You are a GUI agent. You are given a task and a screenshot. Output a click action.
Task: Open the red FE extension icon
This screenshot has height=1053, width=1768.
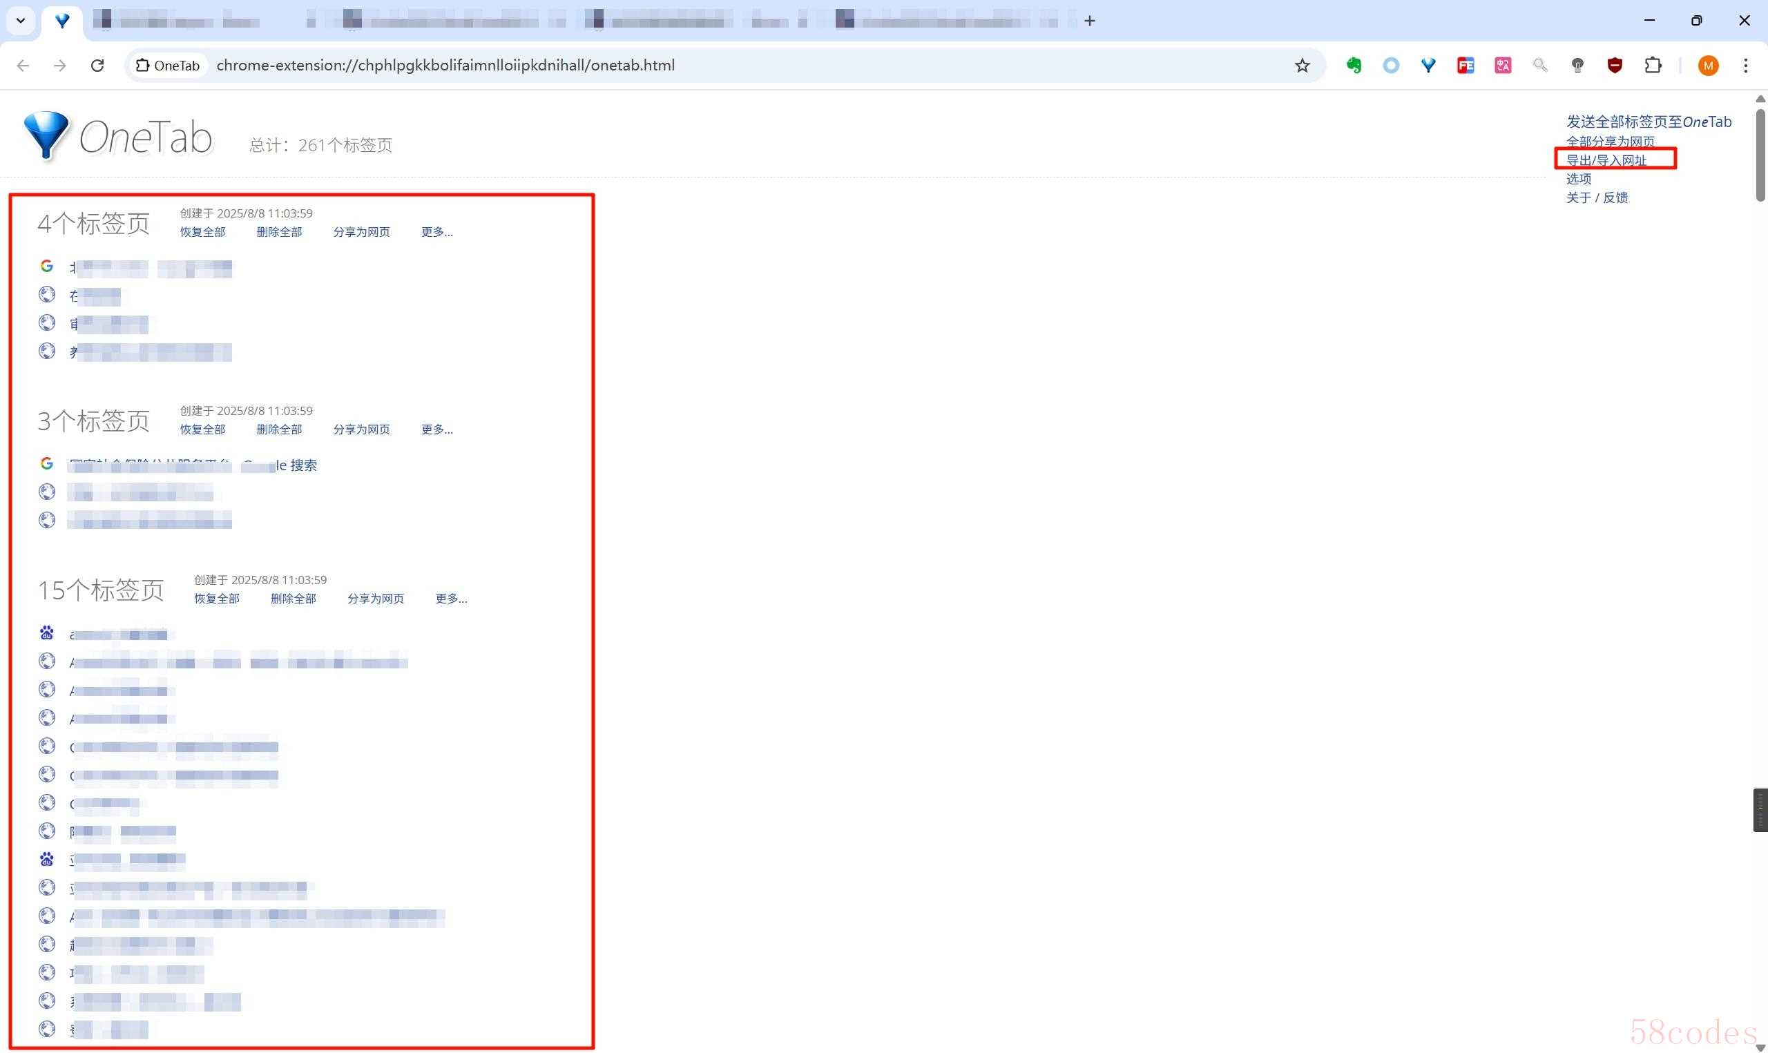1465,66
